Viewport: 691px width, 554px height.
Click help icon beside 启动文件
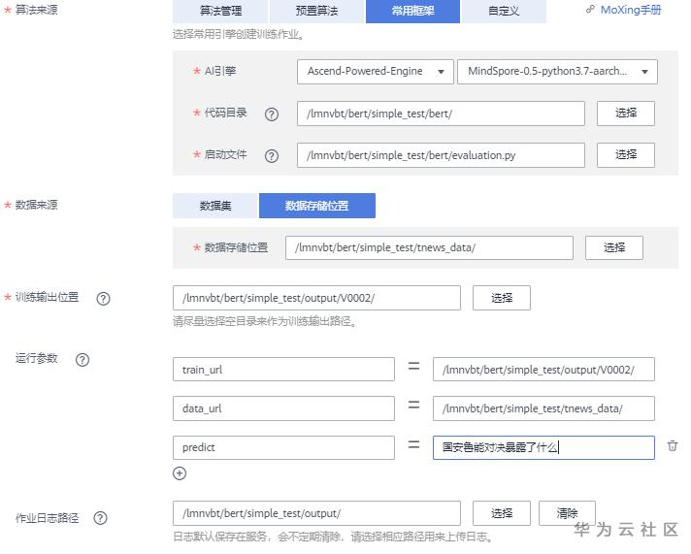coord(272,155)
